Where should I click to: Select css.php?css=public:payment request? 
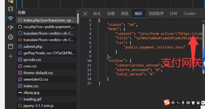tap(46, 27)
